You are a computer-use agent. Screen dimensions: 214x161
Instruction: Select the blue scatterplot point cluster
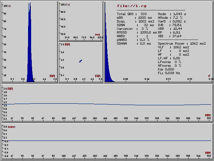coord(81,61)
